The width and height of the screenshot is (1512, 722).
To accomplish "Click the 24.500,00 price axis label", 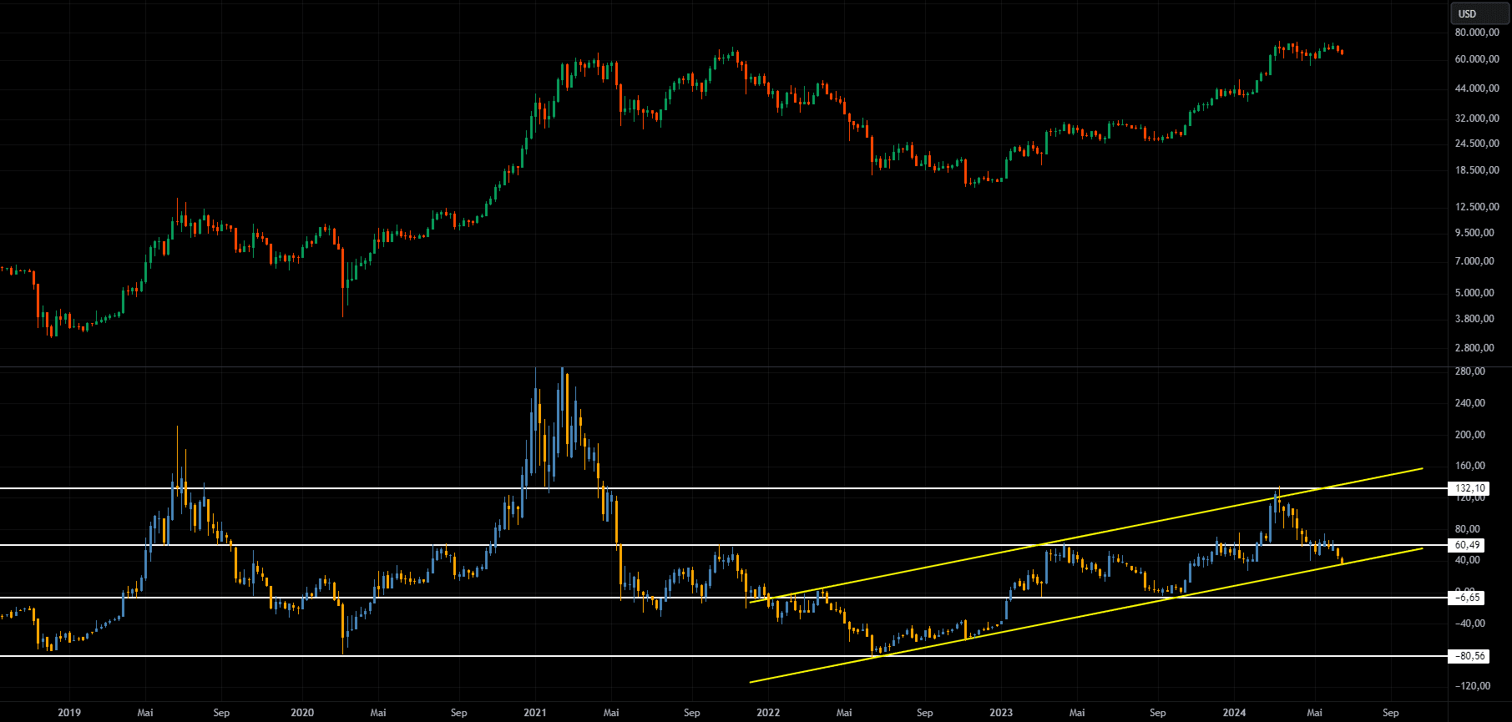I will pos(1477,144).
